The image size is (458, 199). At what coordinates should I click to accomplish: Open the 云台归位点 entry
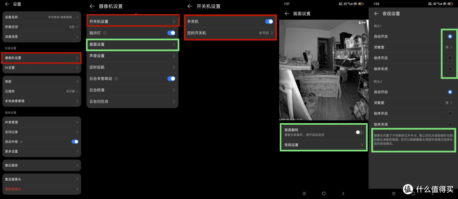click(x=133, y=101)
